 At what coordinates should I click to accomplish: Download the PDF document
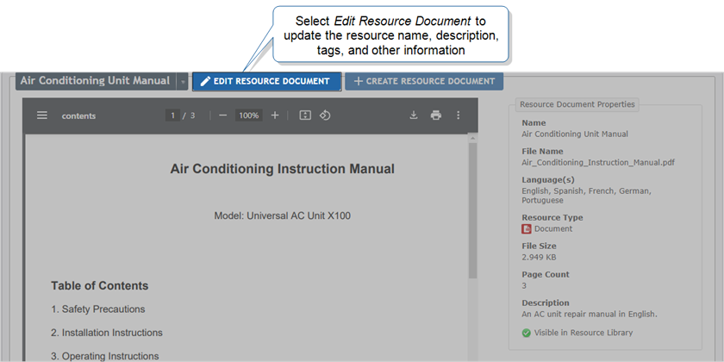[414, 115]
